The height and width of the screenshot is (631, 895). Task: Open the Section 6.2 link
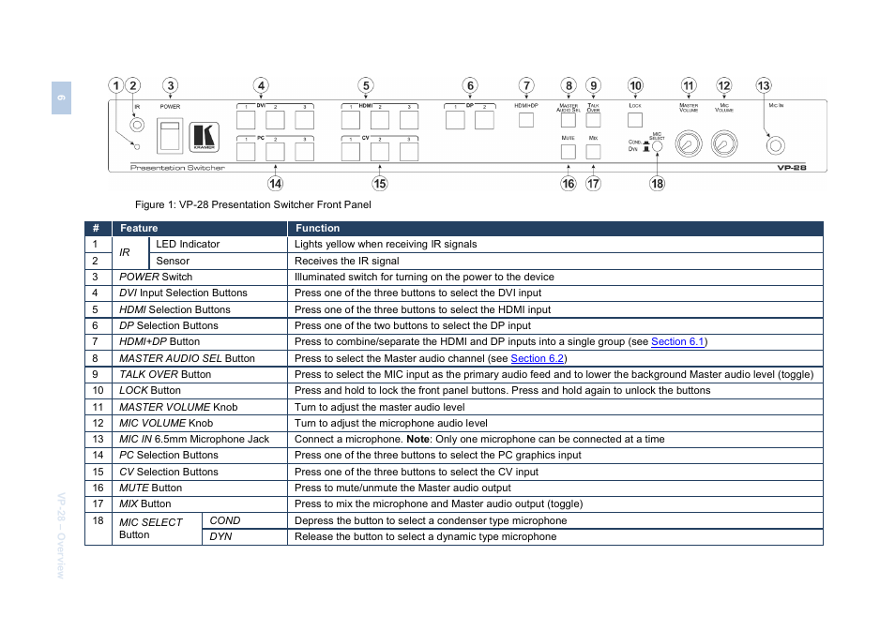pos(538,358)
